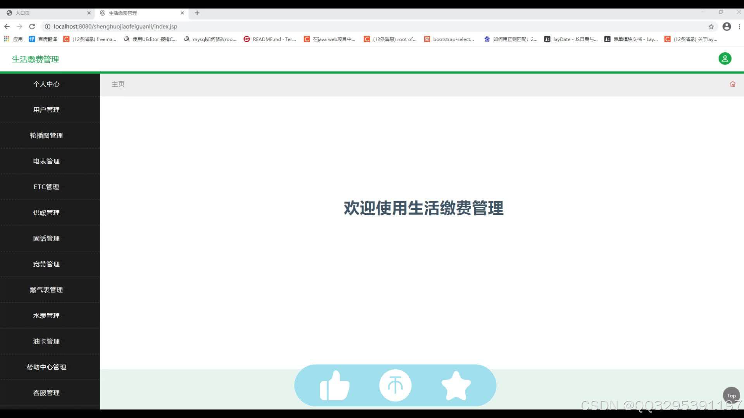Click the coin reward icon
744x418 pixels.
pos(395,385)
